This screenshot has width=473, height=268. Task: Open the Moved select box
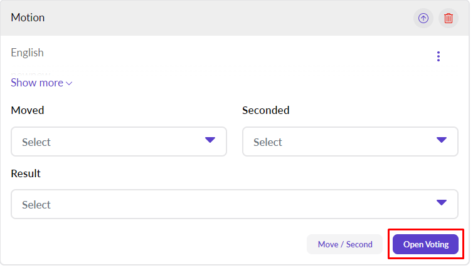pos(119,142)
